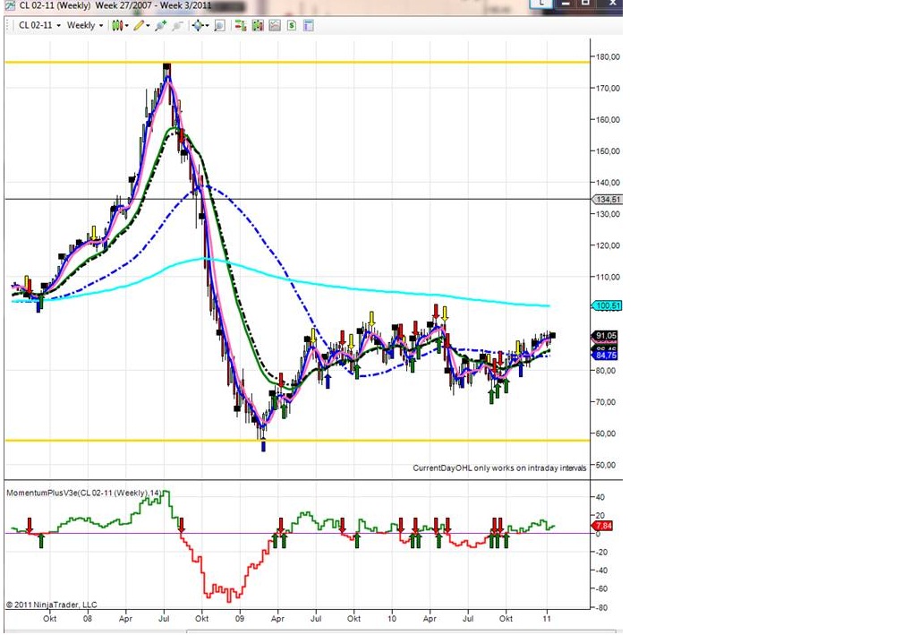Viewport: 902px width, 635px height.
Task: Click the toolbar grip handle
Action: [9, 25]
